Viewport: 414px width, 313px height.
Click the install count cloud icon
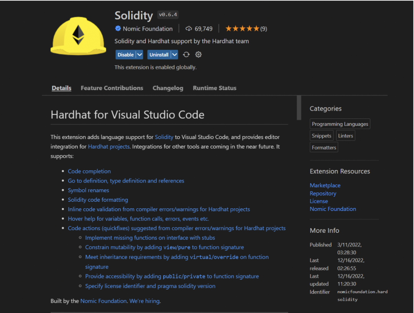click(189, 28)
